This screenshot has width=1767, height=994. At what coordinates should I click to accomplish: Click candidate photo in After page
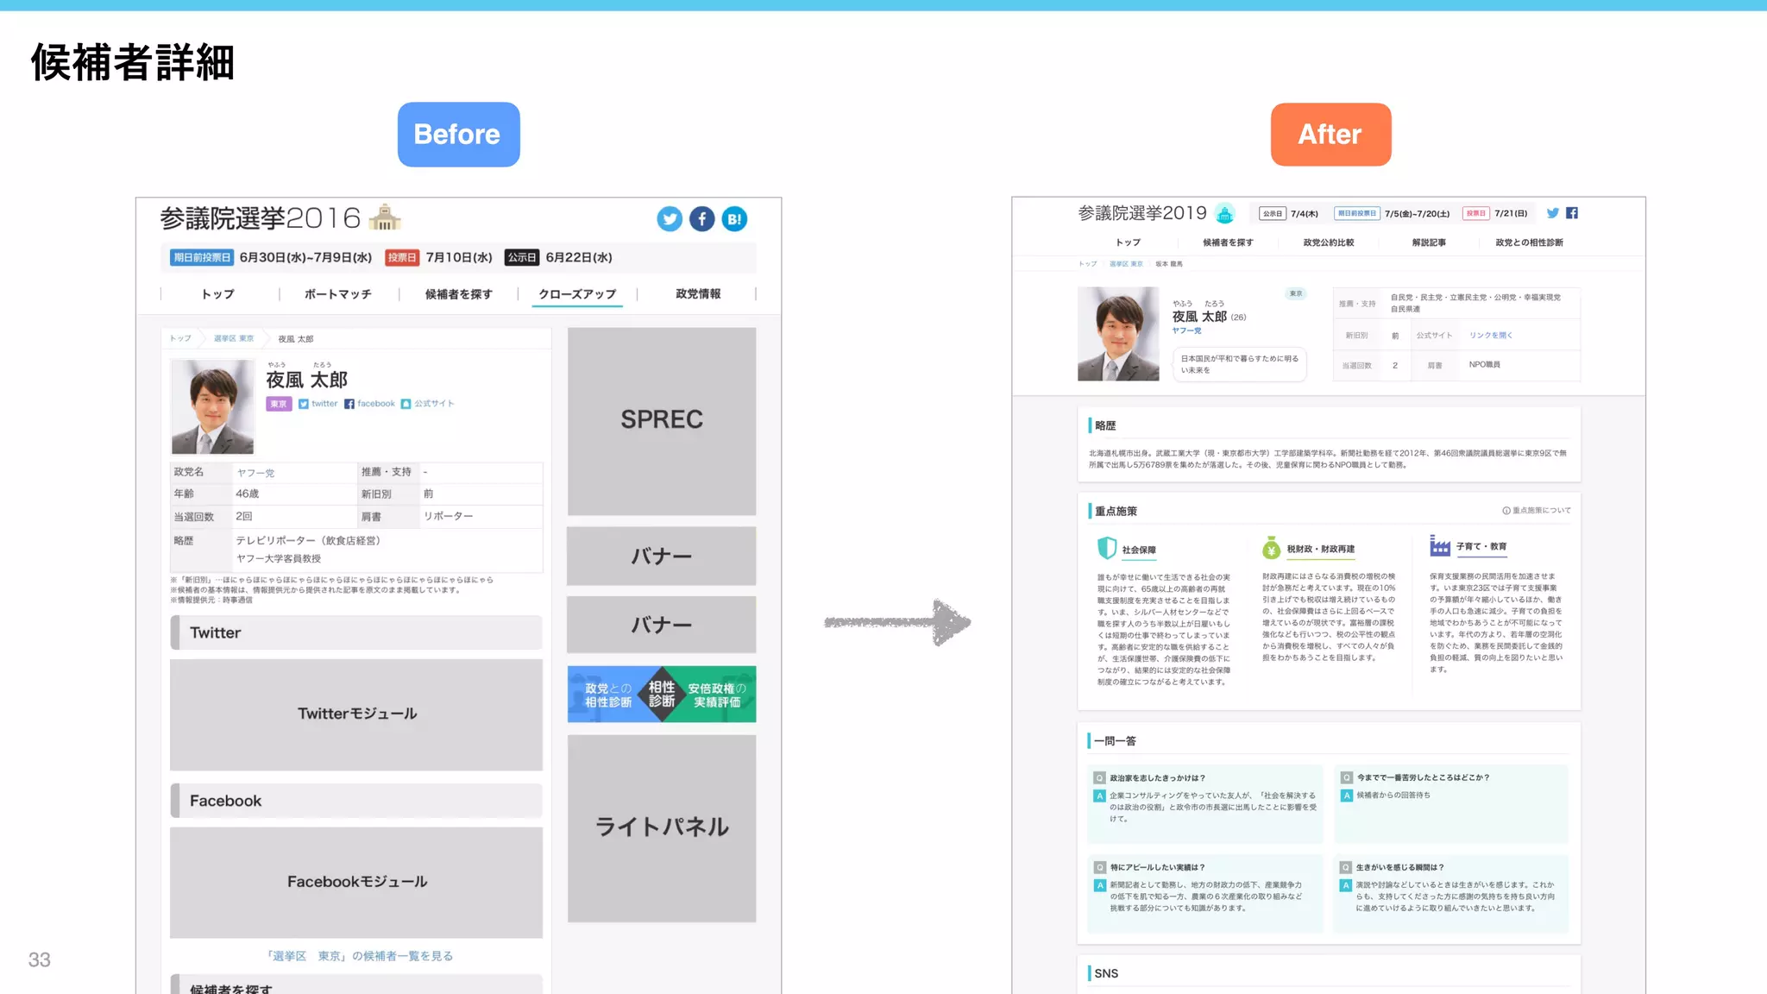pyautogui.click(x=1118, y=334)
